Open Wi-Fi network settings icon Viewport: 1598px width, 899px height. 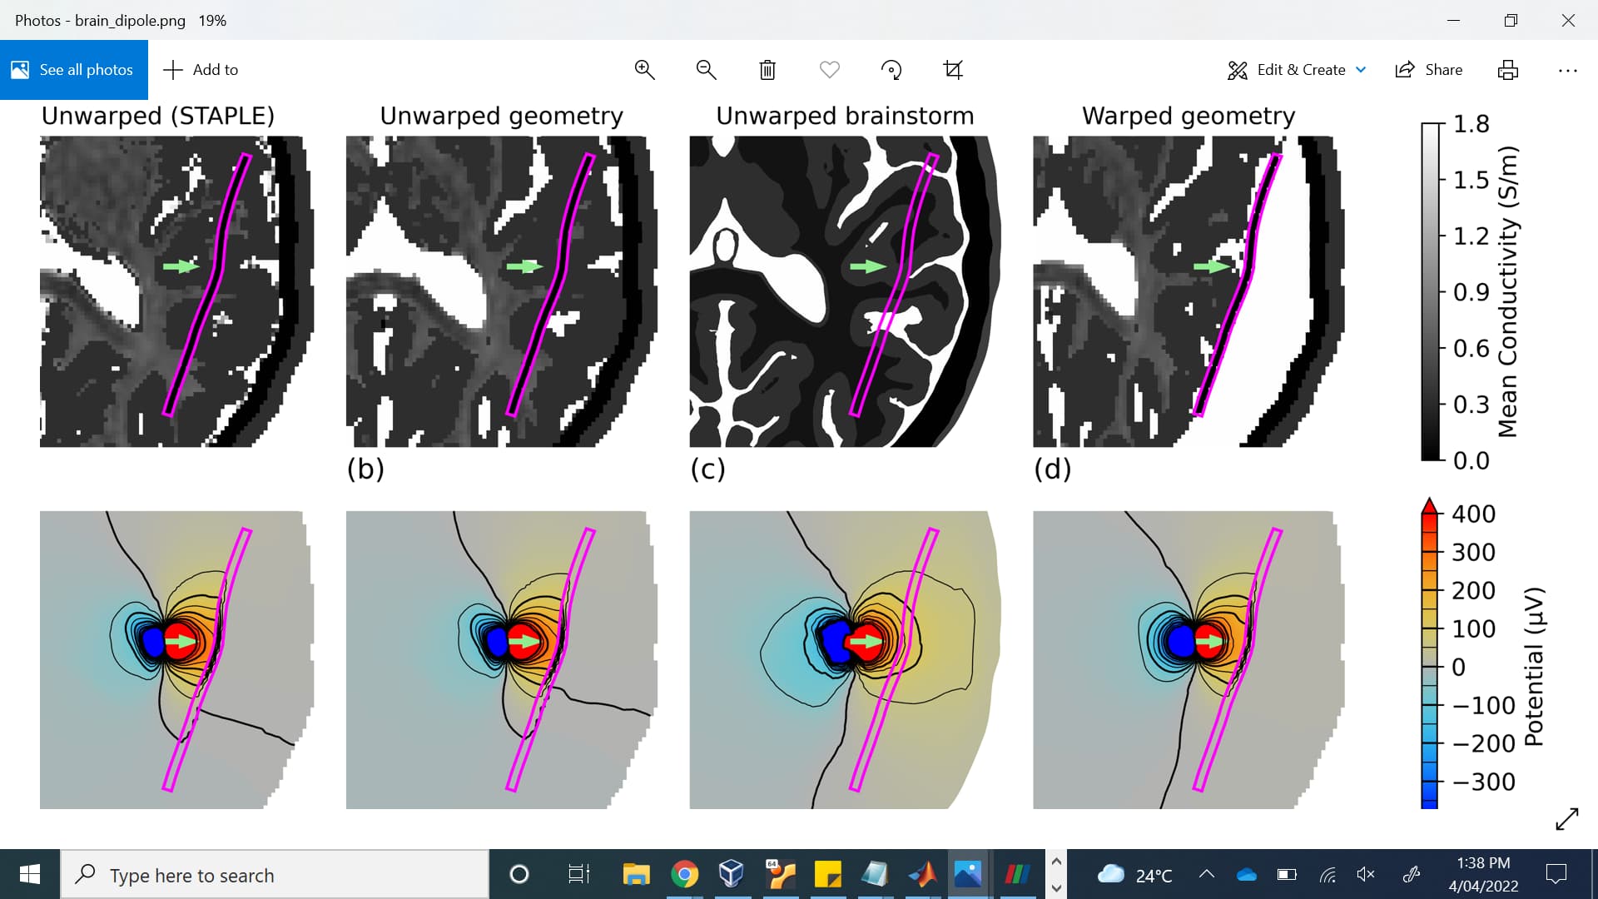[x=1328, y=875]
